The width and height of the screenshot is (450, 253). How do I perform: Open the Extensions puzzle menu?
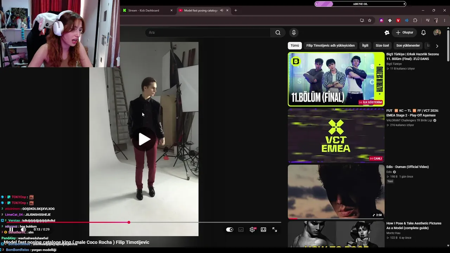coord(415,20)
